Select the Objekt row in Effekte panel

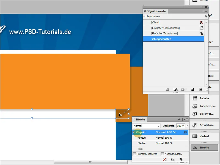(x=160, y=132)
